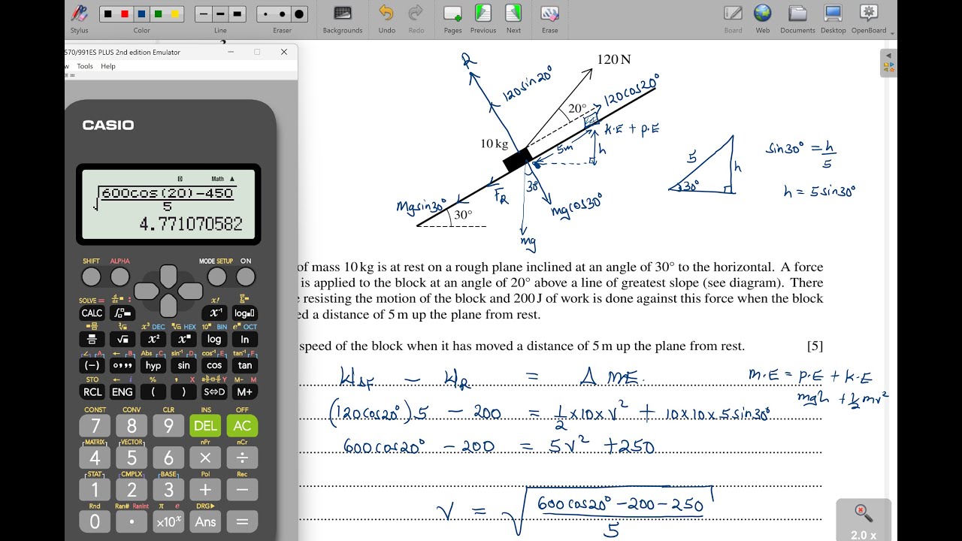Viewport: 962px width, 541px height.
Task: Open the Documents manager
Action: [797, 19]
